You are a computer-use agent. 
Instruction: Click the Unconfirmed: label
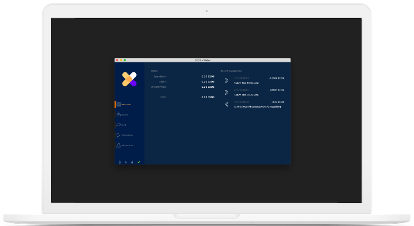159,87
